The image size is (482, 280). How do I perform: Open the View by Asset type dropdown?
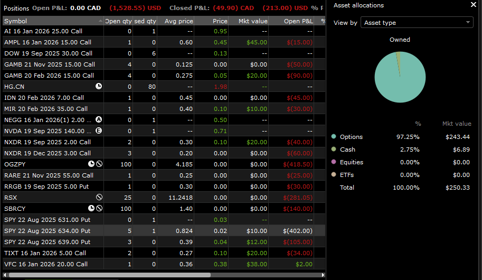417,23
